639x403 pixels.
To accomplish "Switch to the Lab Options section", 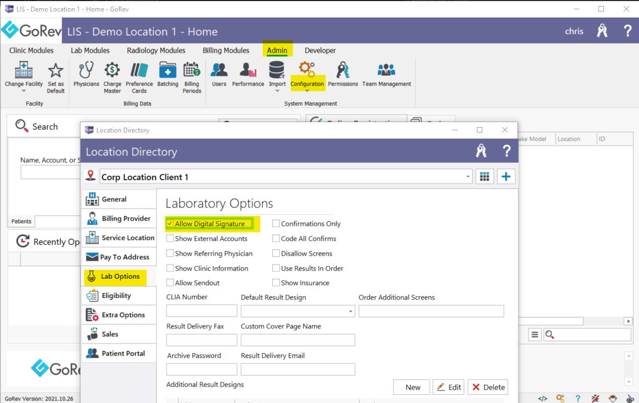I will 119,277.
